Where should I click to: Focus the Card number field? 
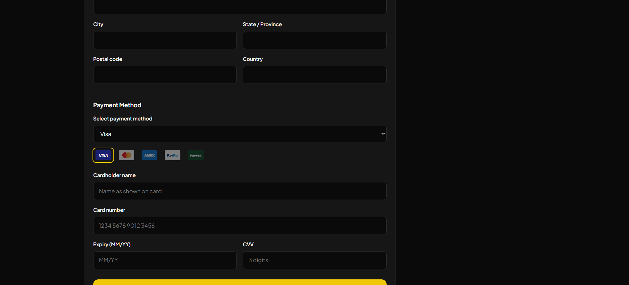pyautogui.click(x=240, y=226)
